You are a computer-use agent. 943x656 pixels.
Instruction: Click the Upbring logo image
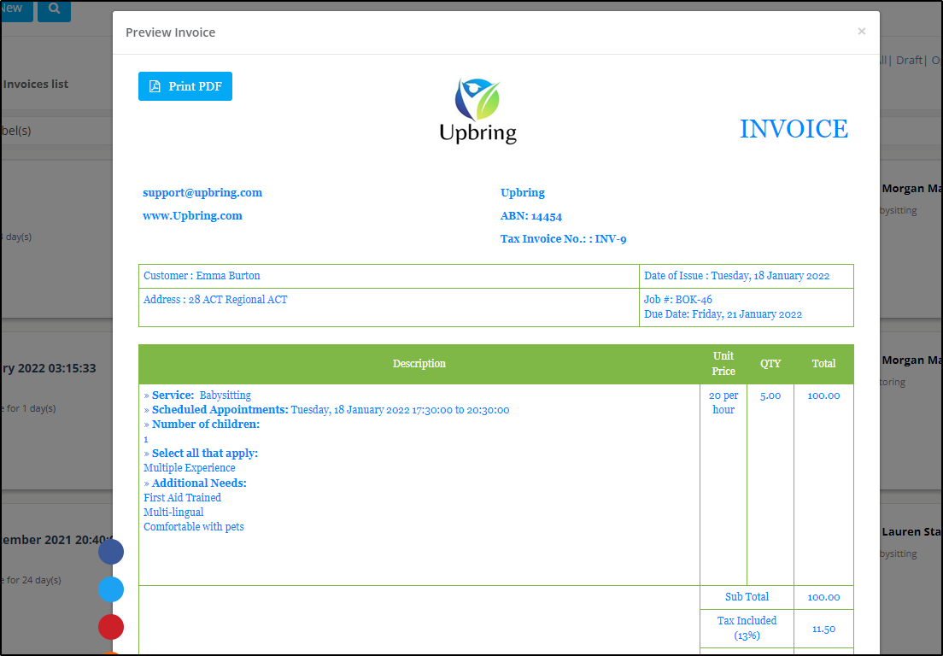click(478, 111)
